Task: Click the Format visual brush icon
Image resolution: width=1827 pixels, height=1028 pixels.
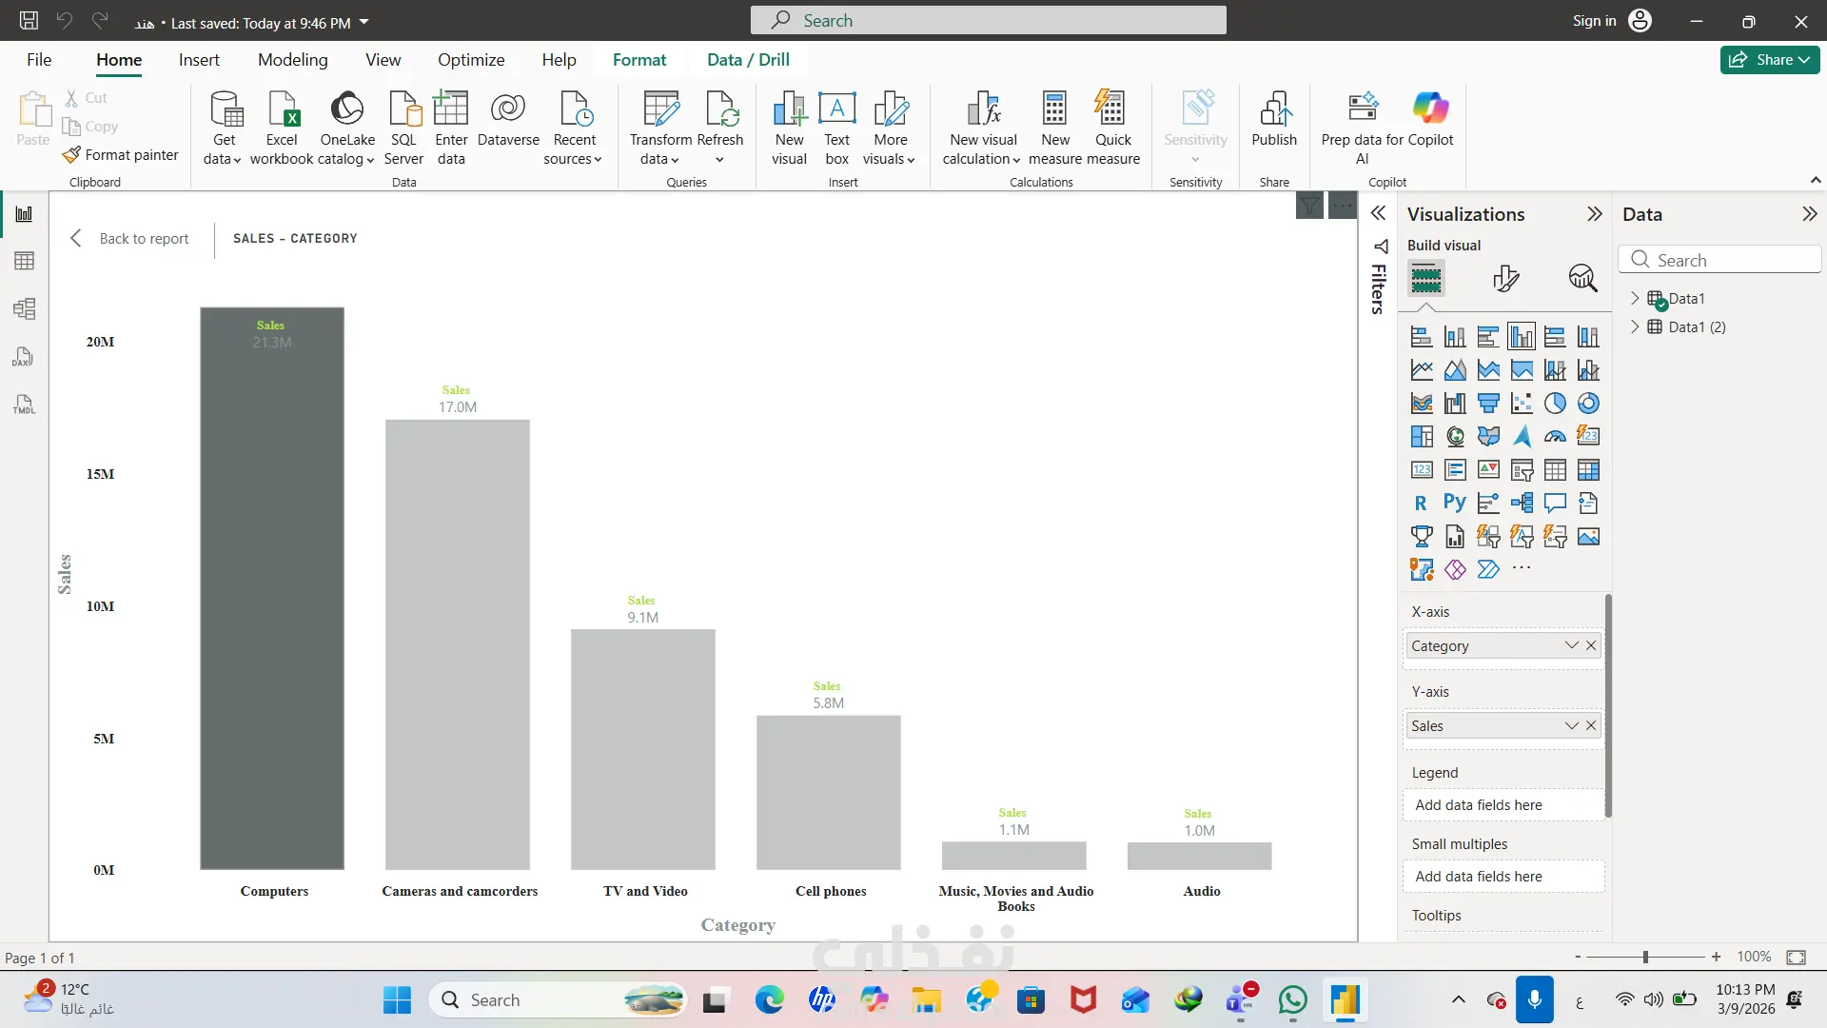Action: pos(1505,278)
